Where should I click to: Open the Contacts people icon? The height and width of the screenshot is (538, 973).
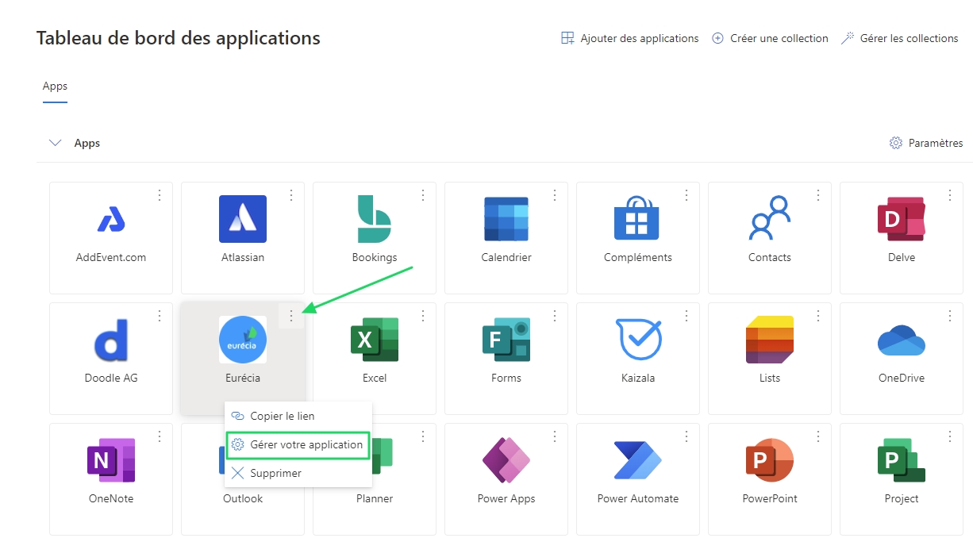coord(770,219)
